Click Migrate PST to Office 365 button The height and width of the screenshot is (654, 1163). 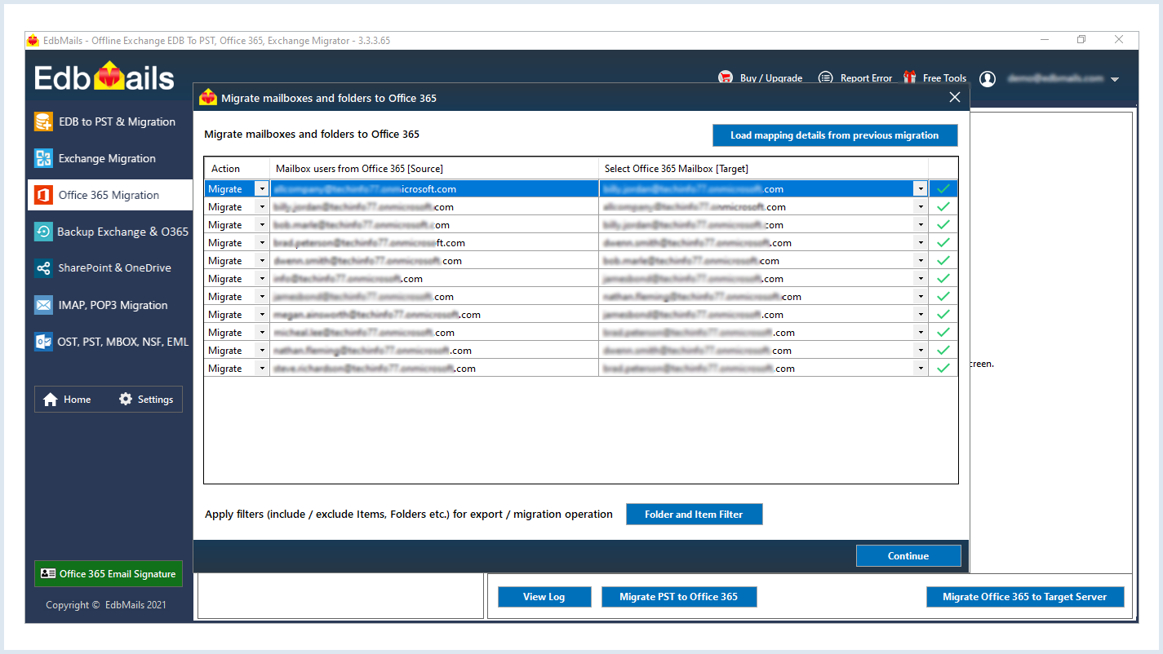coord(679,597)
